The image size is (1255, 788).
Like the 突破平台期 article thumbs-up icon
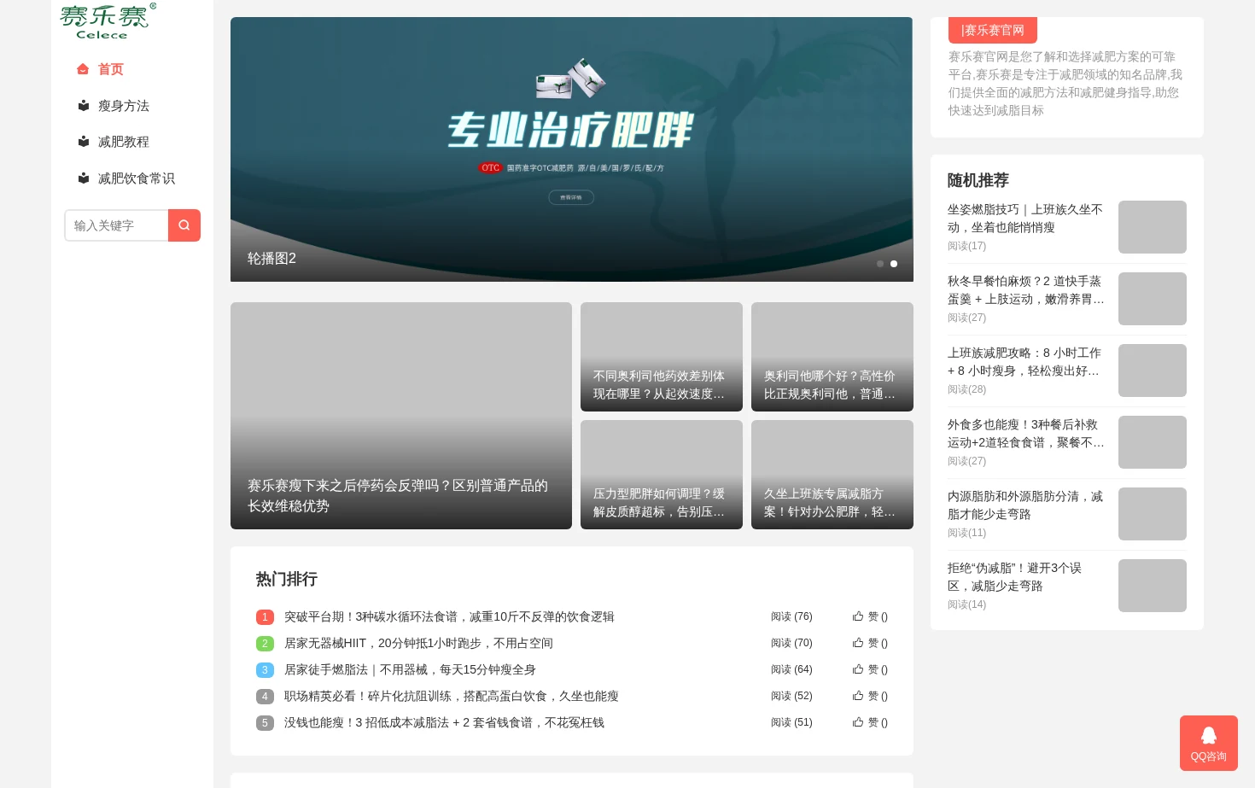tap(858, 616)
